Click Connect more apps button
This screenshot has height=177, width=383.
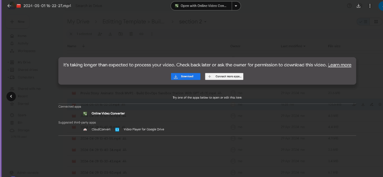[224, 76]
